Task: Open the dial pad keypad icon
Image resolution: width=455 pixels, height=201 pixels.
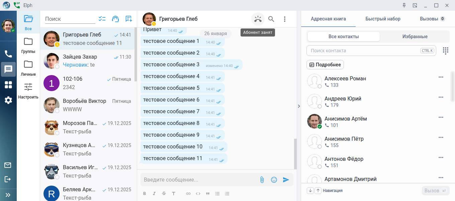Action: pos(445,51)
